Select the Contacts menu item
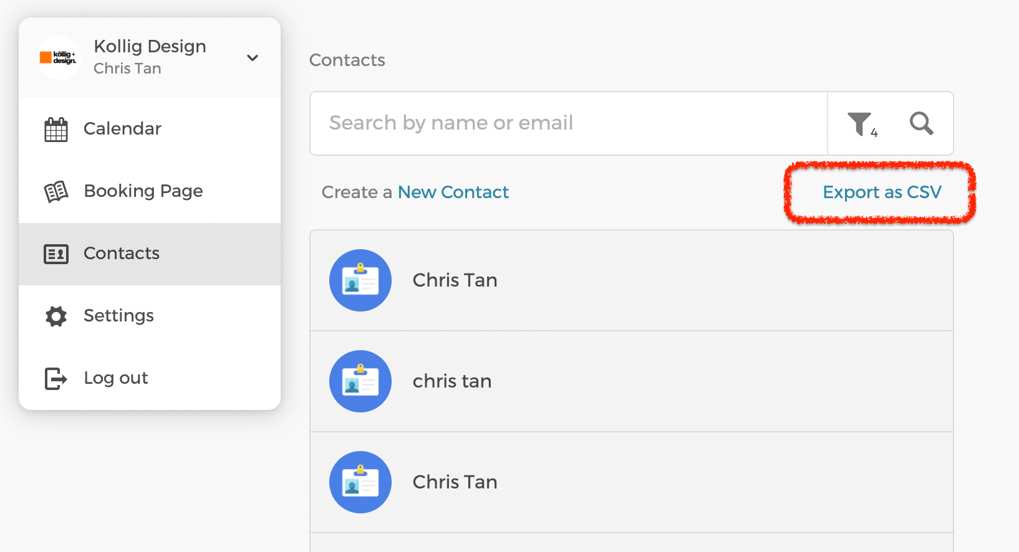 (150, 254)
